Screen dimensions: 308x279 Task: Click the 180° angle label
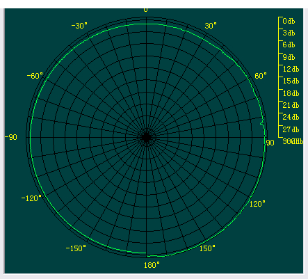point(152,265)
